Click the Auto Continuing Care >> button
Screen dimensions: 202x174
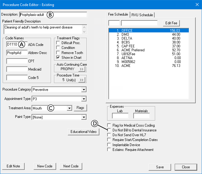[81, 69]
